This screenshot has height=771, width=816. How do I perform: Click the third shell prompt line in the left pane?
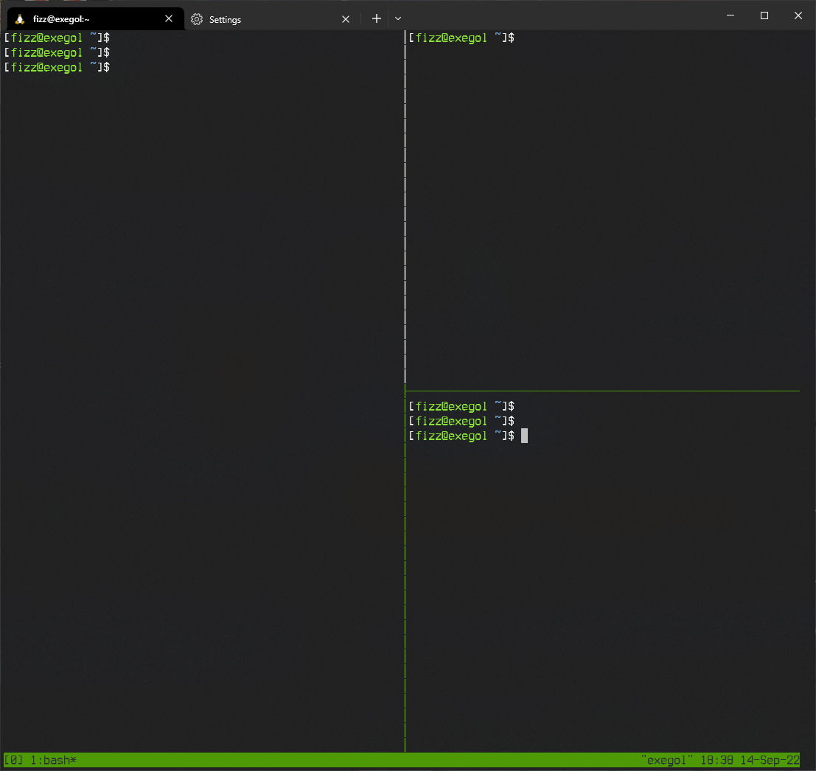57,66
